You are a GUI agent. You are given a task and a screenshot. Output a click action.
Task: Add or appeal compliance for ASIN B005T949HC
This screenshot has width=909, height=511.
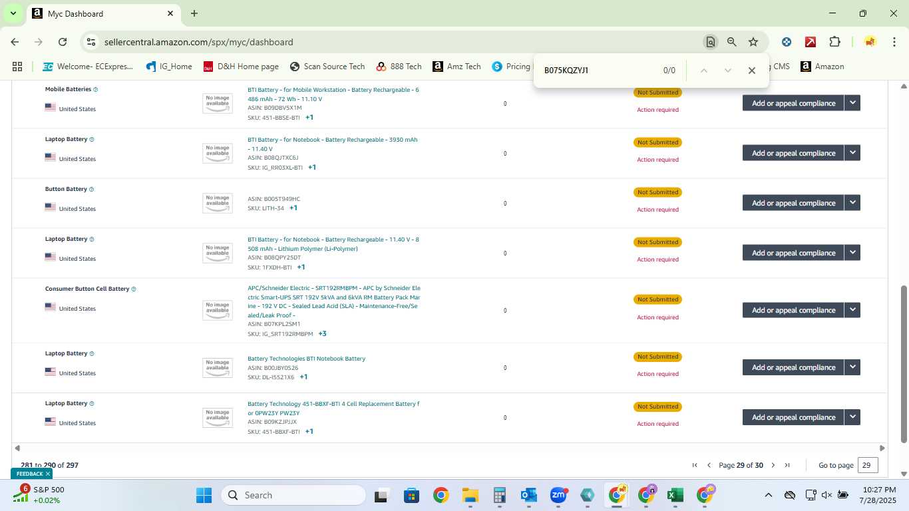[x=793, y=203]
